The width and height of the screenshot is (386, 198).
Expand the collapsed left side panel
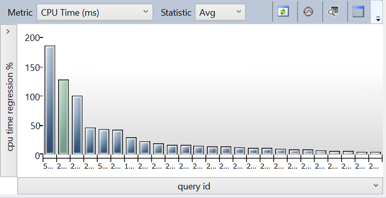tap(8, 31)
